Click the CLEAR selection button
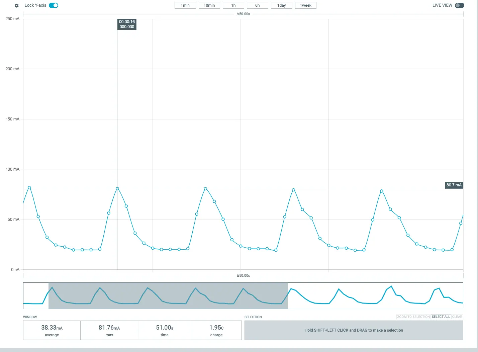Image resolution: width=478 pixels, height=352 pixels. point(457,317)
